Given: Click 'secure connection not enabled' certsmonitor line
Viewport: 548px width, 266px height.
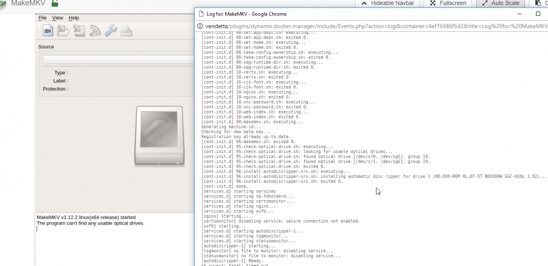Looking at the screenshot, I should pyautogui.click(x=281, y=221).
